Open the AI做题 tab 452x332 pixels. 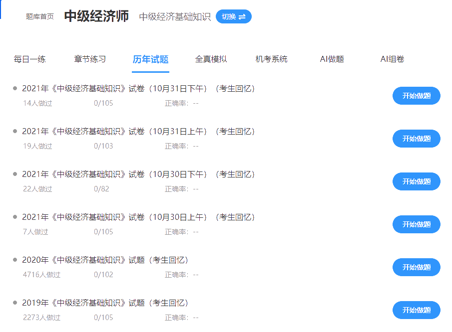[331, 58]
